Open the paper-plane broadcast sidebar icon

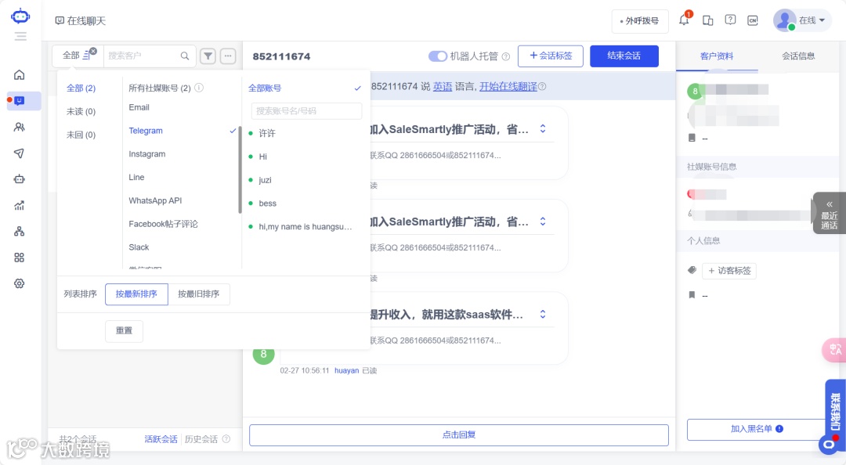(20, 153)
